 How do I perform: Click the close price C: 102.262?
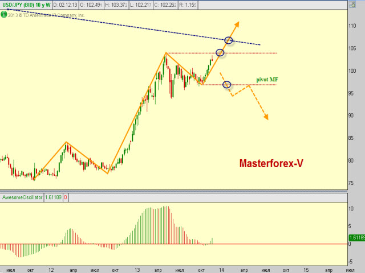coord(165,5)
